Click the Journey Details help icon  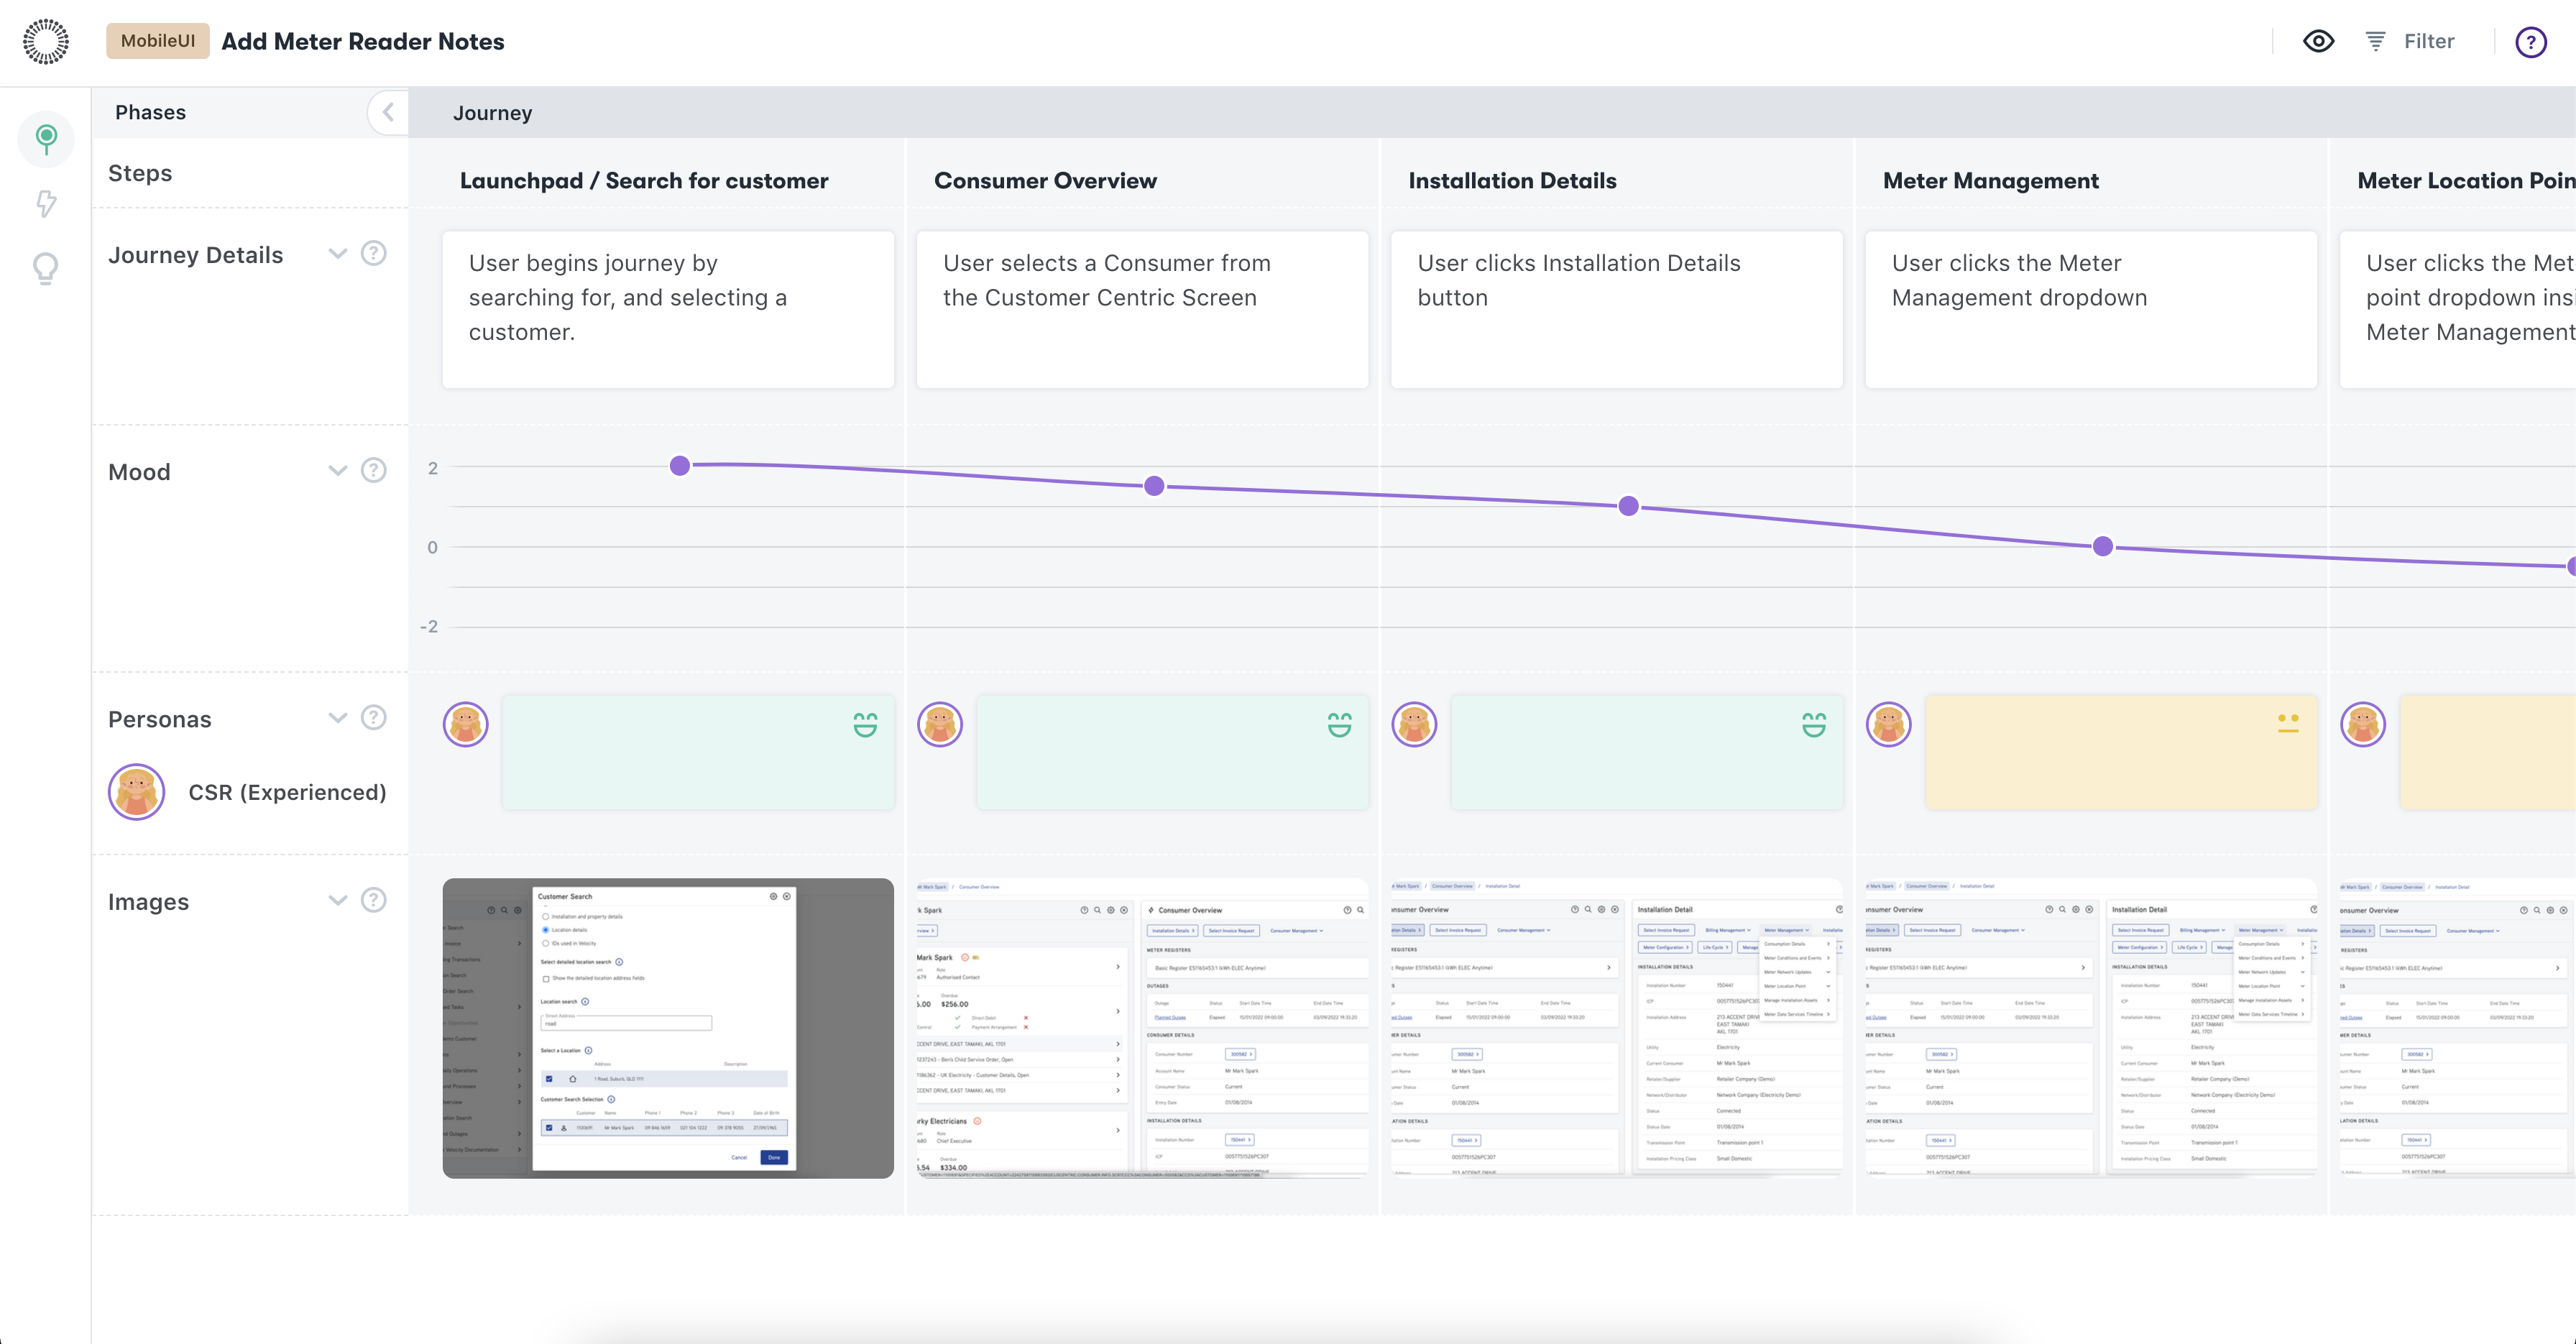coord(373,253)
